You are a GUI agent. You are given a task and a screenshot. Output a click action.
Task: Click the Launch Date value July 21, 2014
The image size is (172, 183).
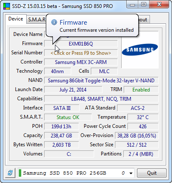[73, 90]
